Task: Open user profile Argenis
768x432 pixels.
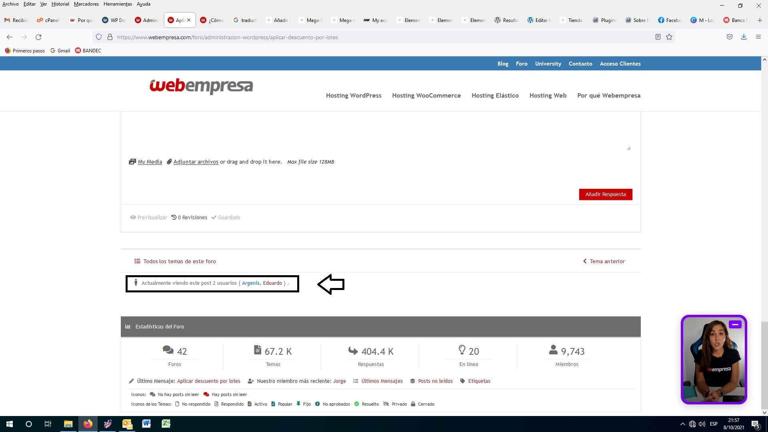Action: (x=251, y=283)
